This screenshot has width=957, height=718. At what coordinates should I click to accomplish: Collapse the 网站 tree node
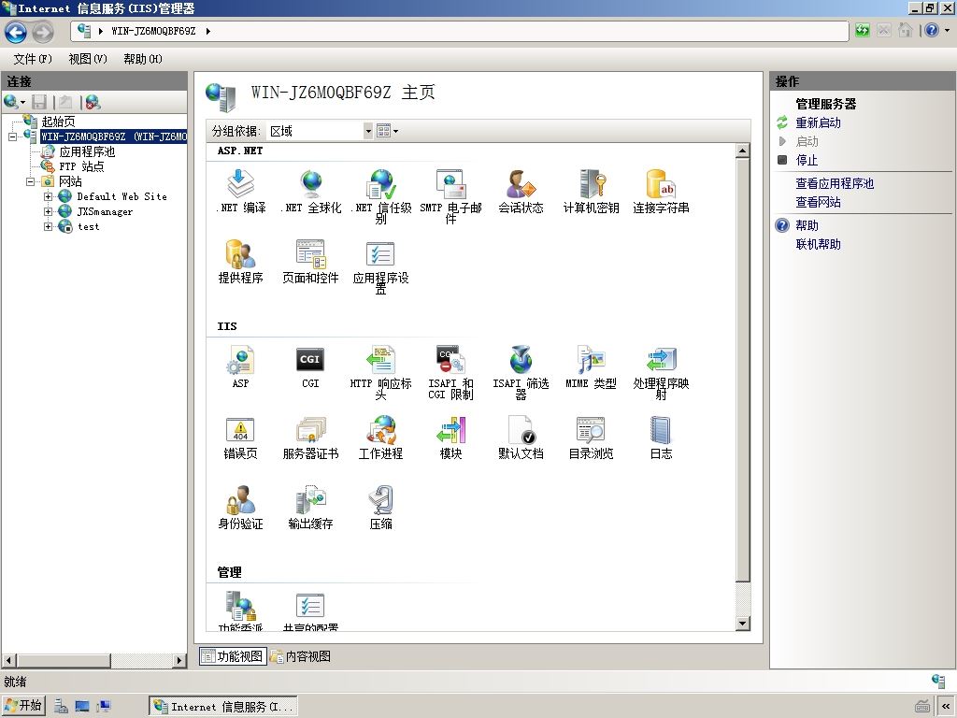(30, 181)
